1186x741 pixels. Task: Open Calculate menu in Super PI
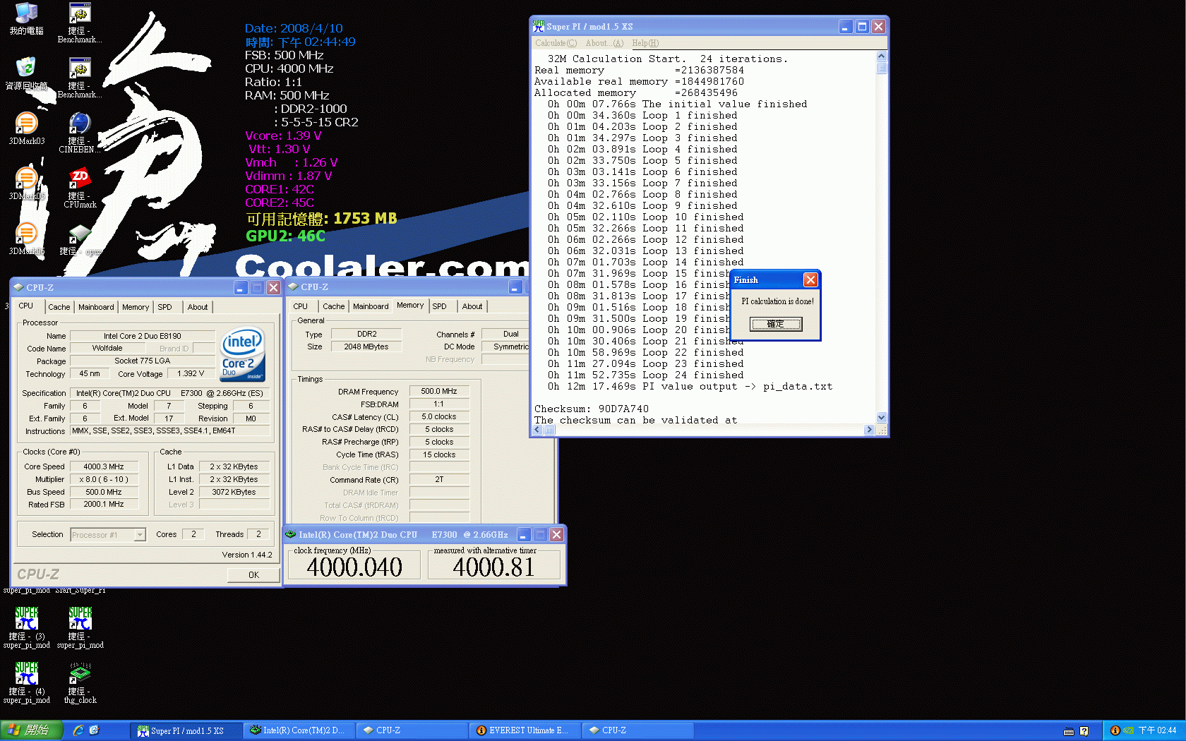pos(556,43)
